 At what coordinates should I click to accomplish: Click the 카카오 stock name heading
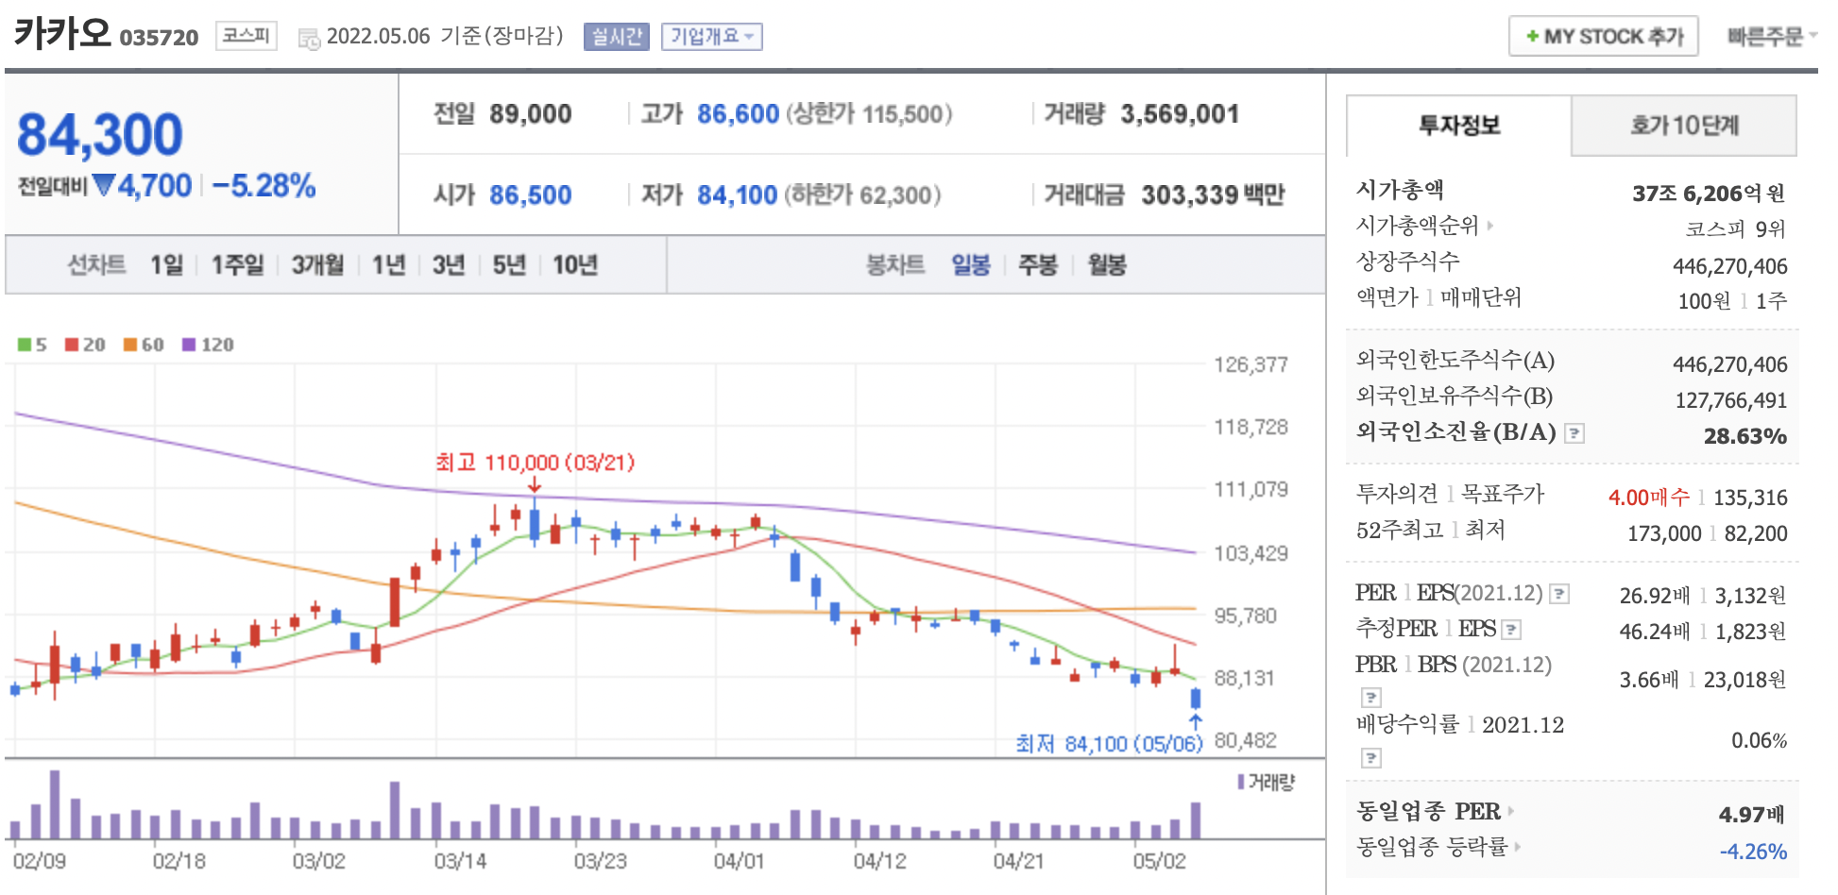[62, 34]
